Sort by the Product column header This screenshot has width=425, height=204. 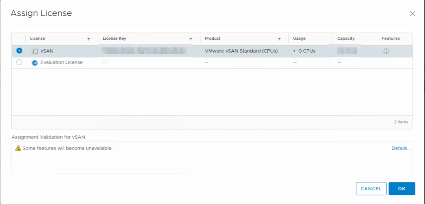pyautogui.click(x=212, y=38)
